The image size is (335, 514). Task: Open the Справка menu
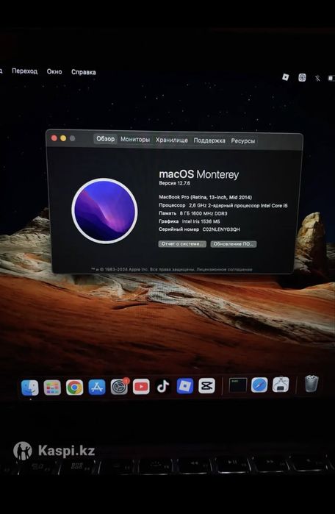coord(84,72)
